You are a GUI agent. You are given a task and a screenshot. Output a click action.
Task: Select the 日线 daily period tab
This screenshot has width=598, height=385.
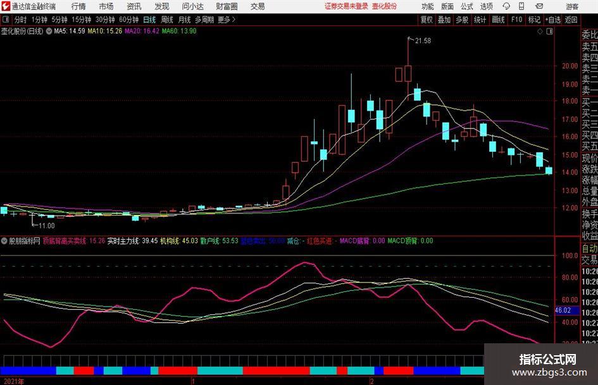[149, 20]
